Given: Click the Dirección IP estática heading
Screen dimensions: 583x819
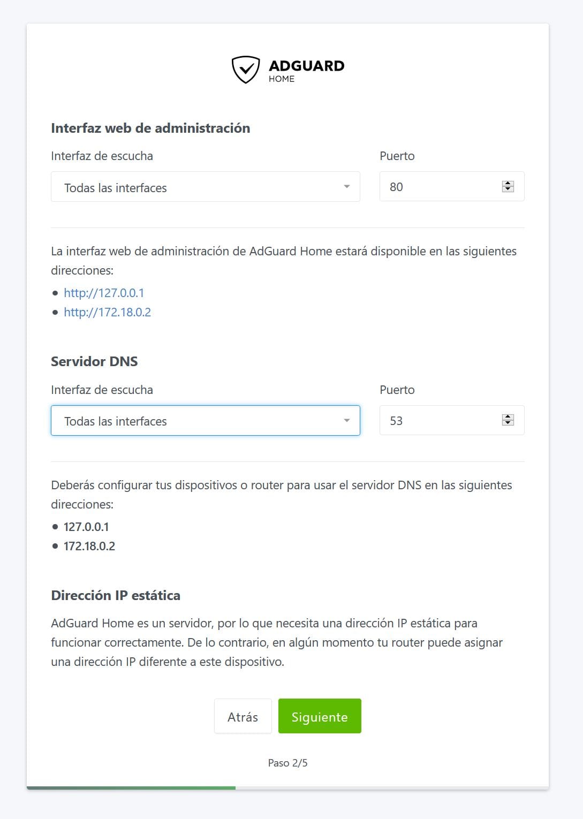Looking at the screenshot, I should [116, 595].
